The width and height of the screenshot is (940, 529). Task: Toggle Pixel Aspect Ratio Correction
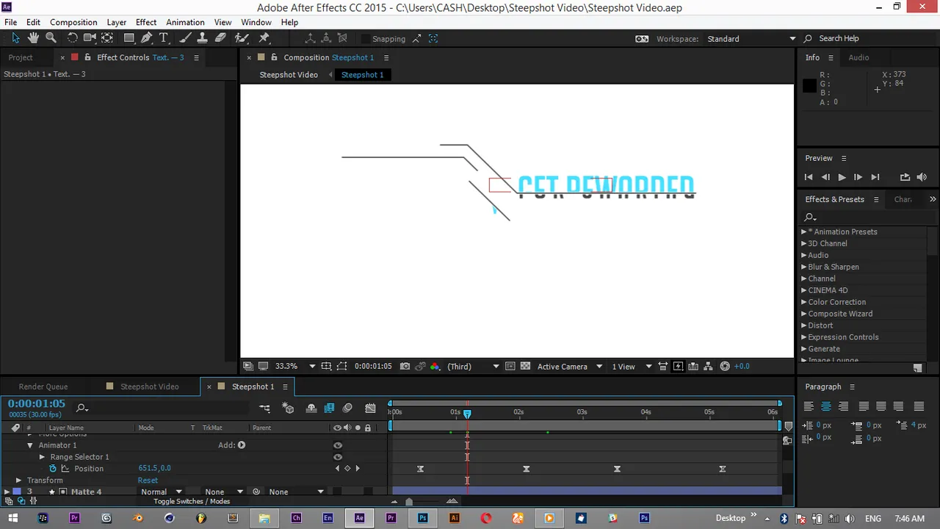pyautogui.click(x=663, y=366)
